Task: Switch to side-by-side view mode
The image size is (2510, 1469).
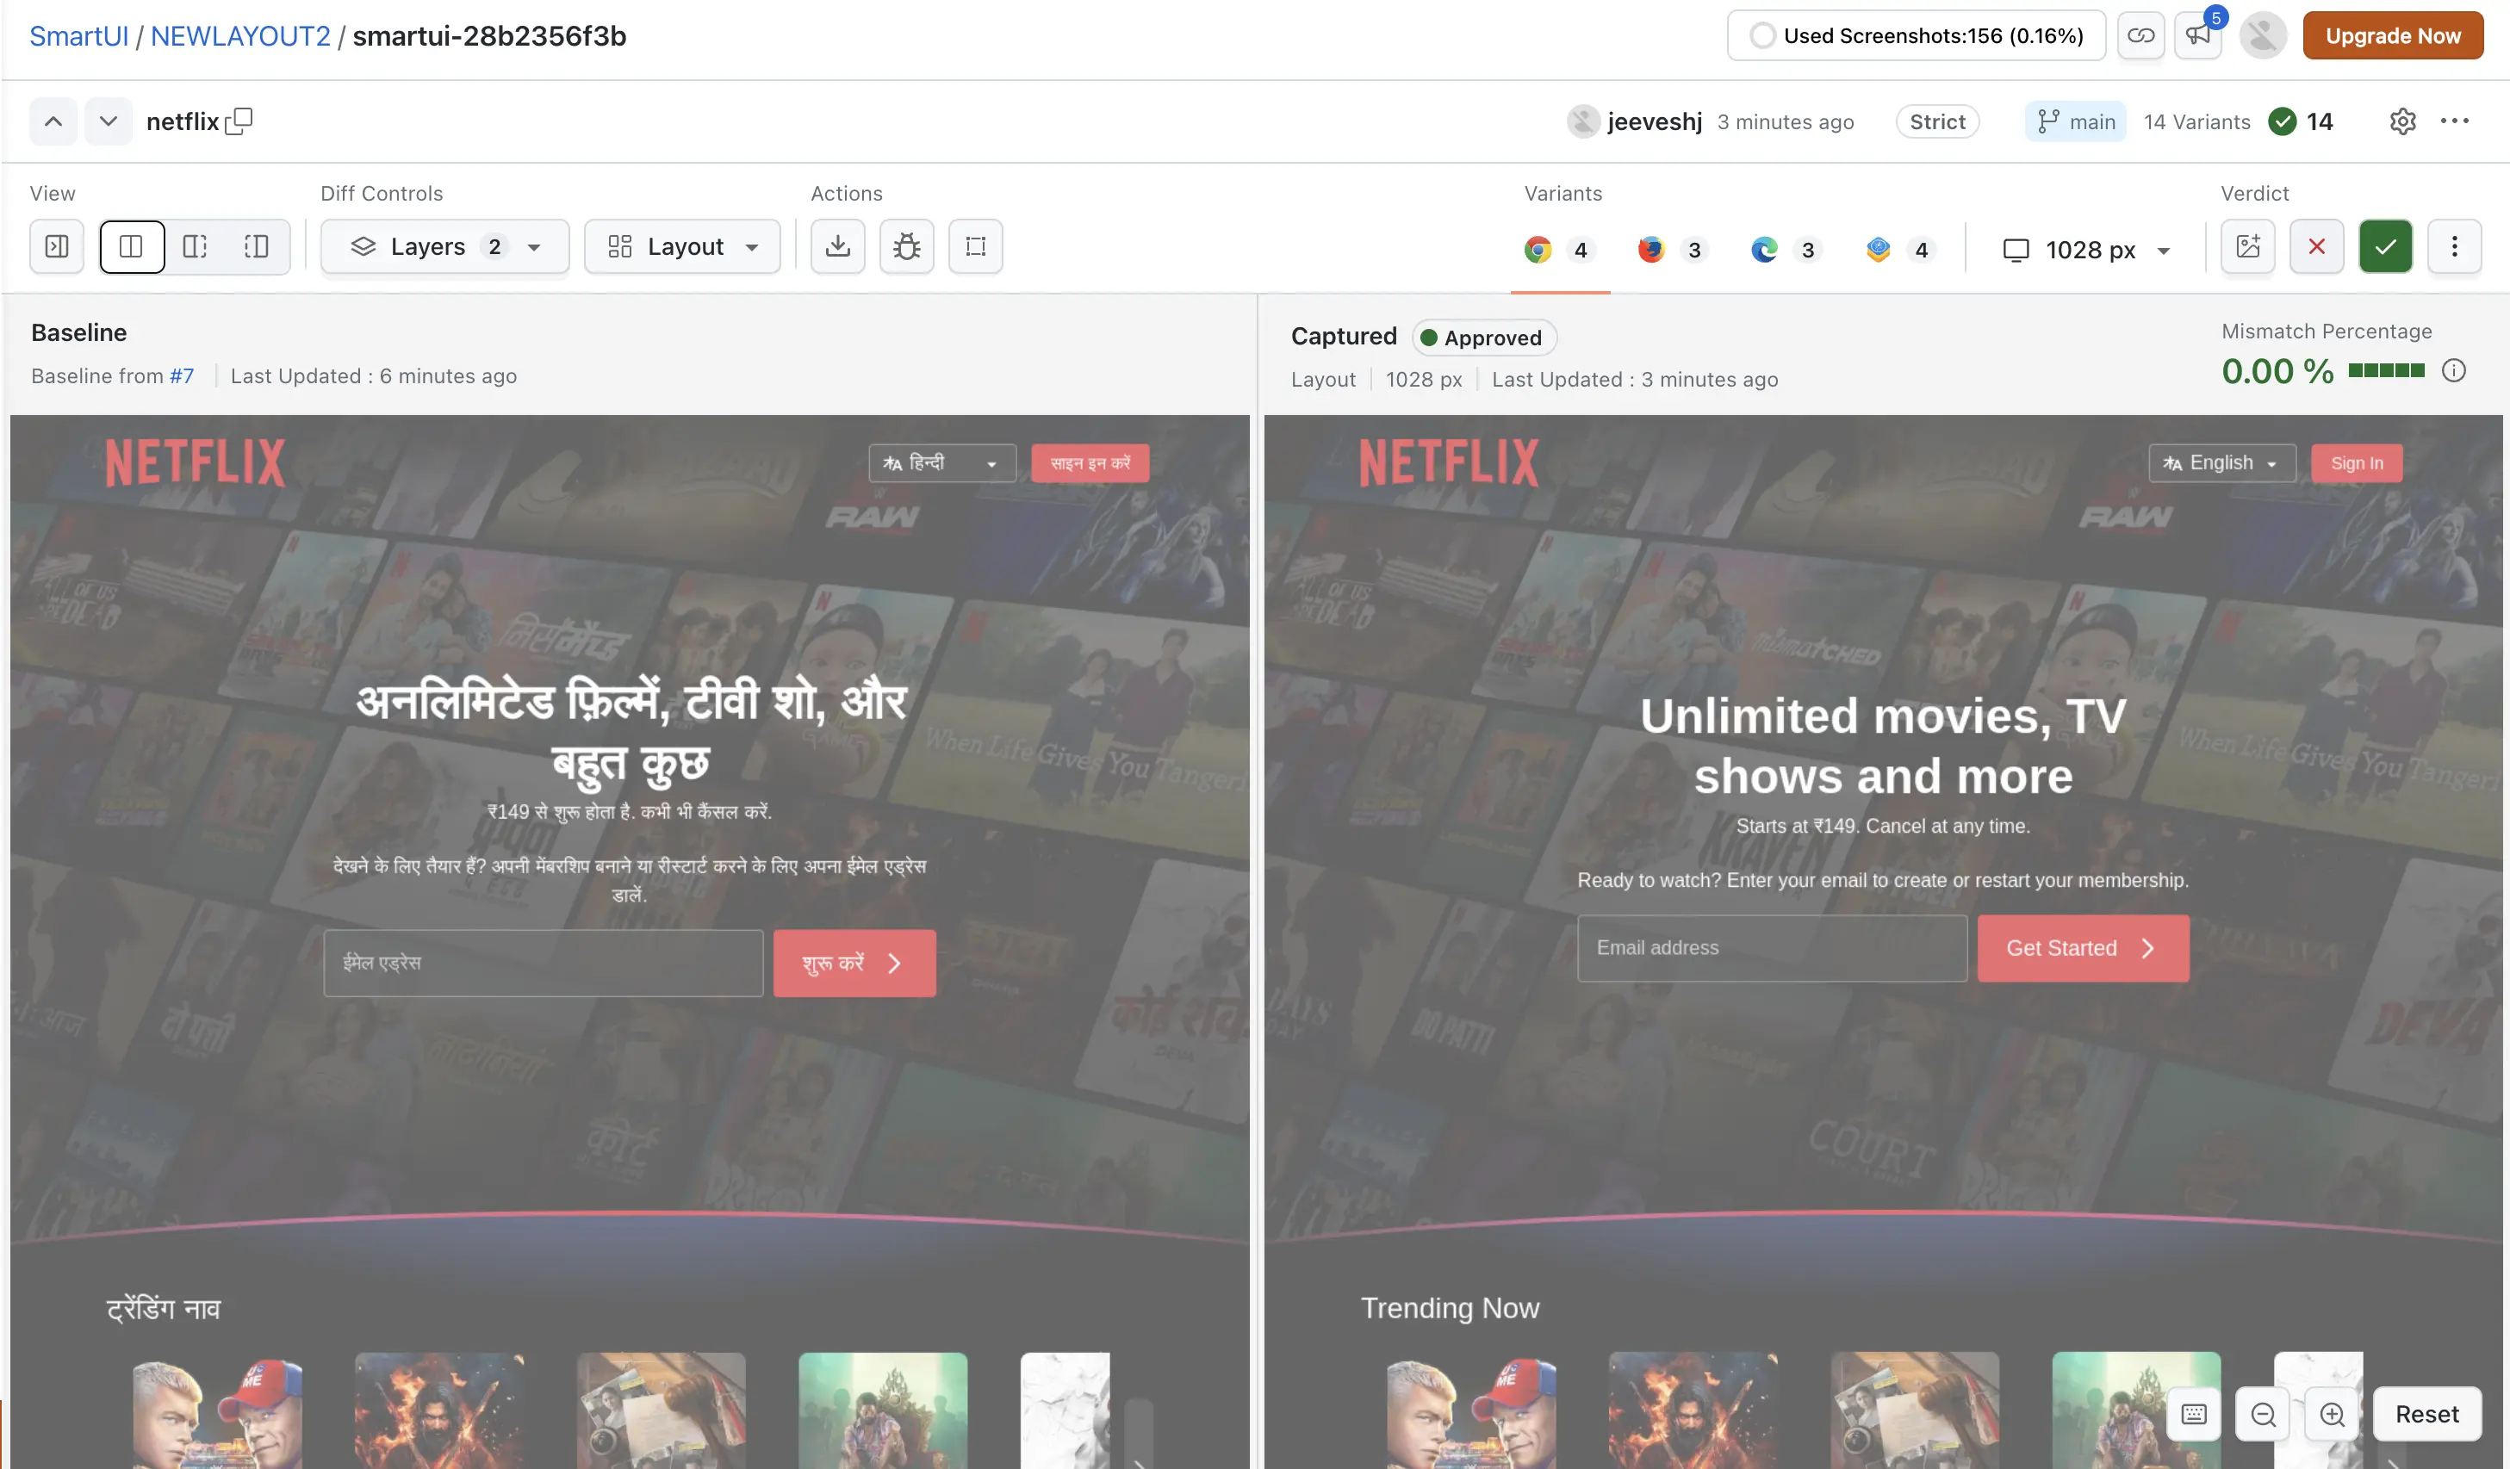Action: coord(132,246)
